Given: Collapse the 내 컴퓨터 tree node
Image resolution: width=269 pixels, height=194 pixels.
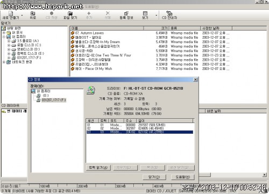Looking at the screenshot, I should tap(4, 37).
